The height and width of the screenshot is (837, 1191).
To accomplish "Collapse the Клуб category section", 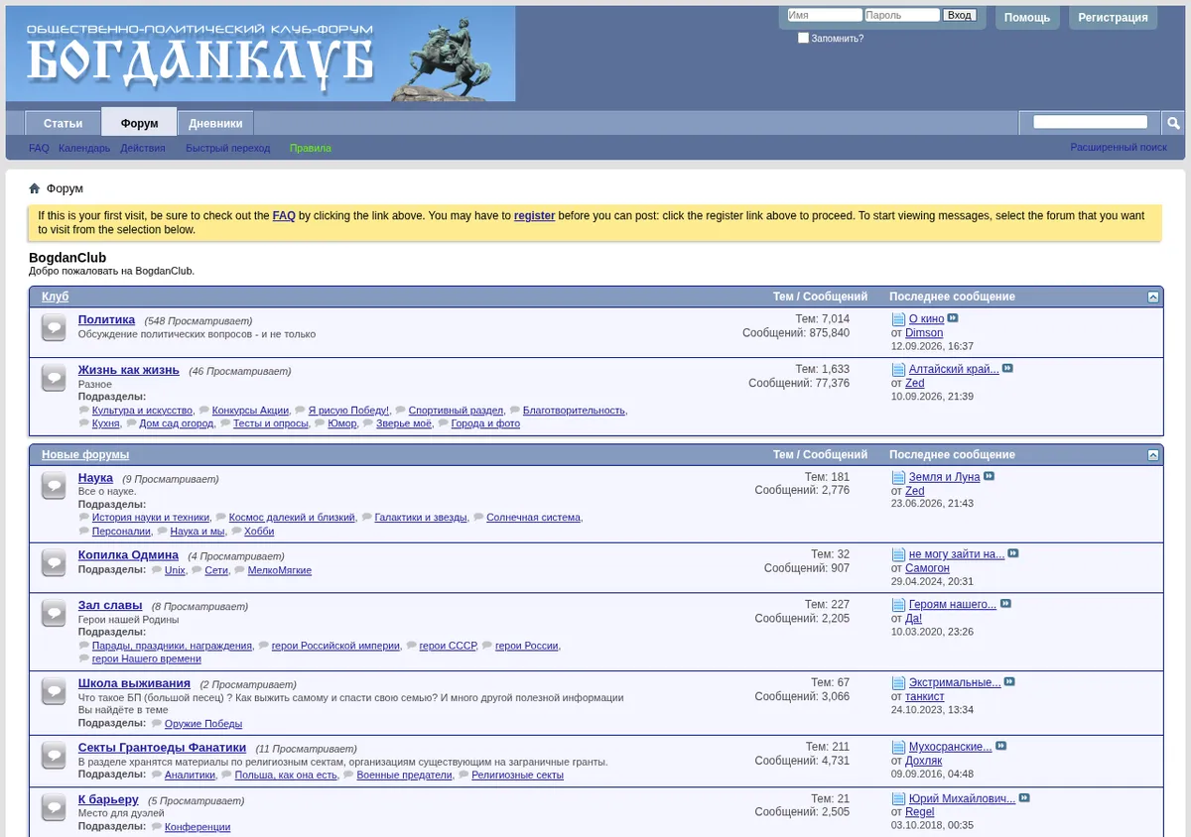I will click(1152, 297).
